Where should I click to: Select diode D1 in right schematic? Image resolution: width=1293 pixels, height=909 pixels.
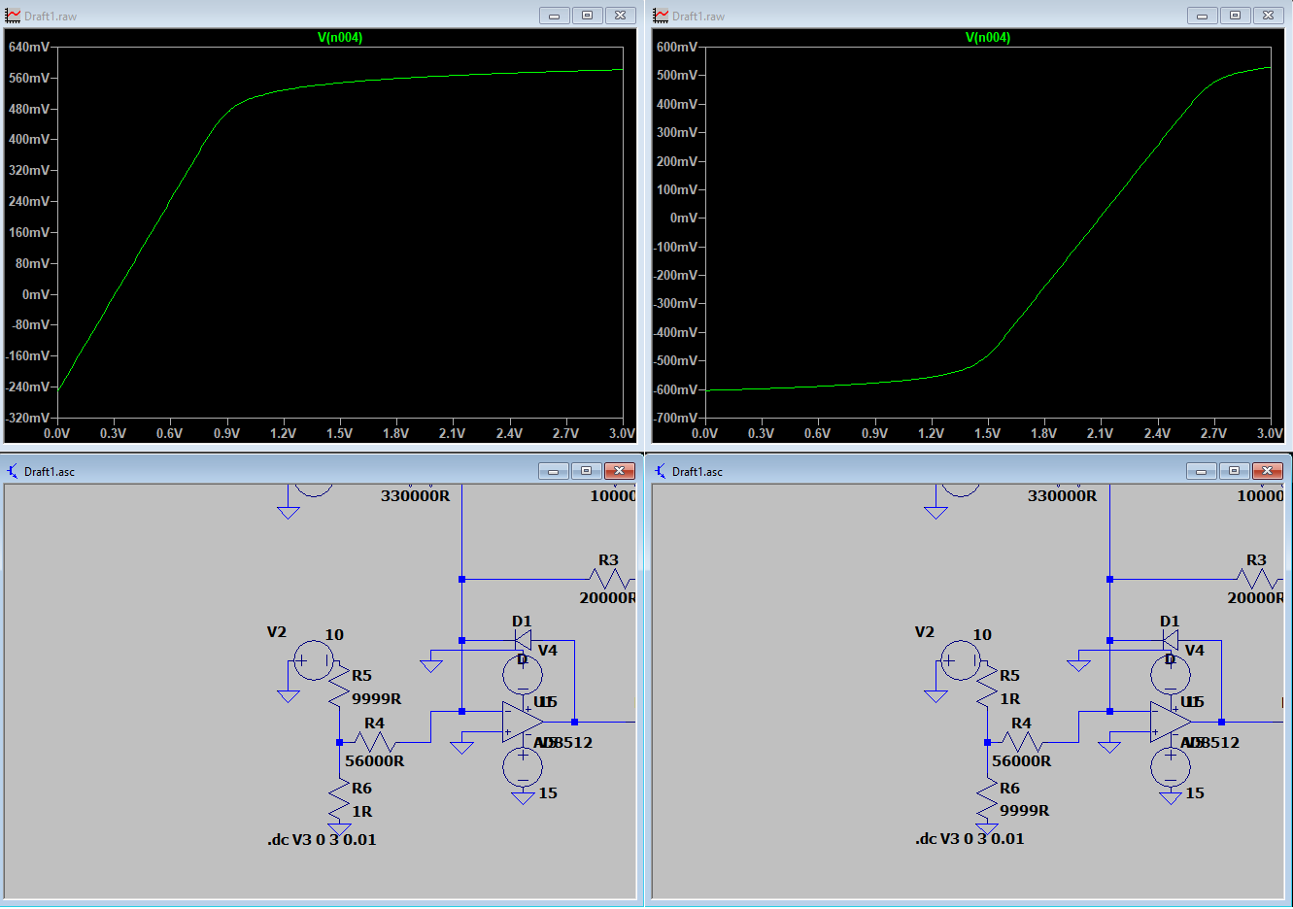(1170, 640)
